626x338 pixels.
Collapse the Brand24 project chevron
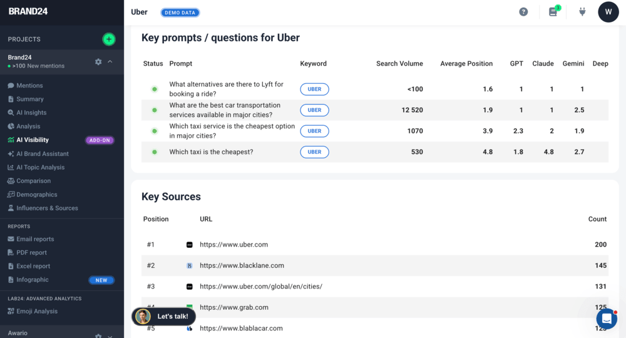[110, 62]
